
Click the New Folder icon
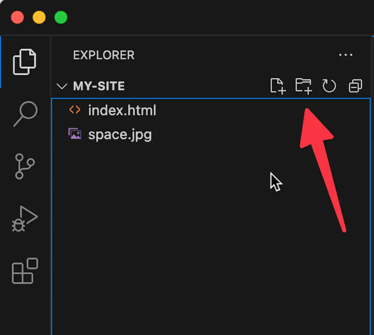tap(304, 86)
